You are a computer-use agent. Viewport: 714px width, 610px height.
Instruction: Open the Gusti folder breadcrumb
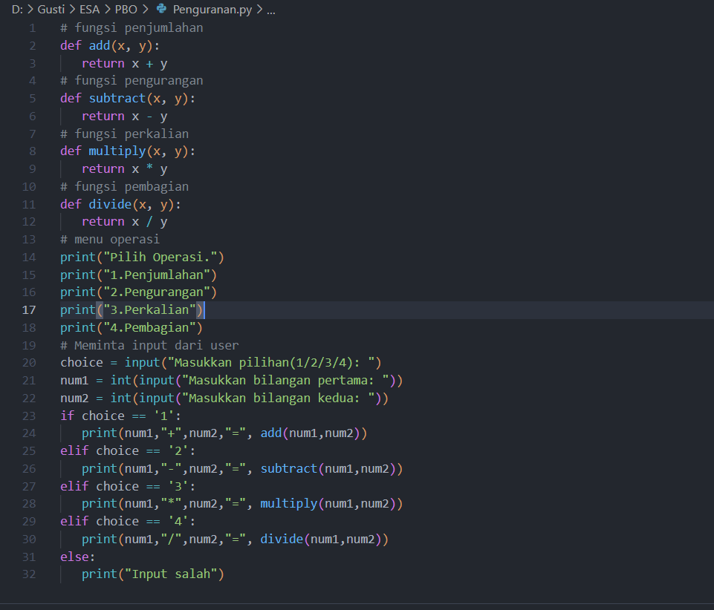[x=51, y=9]
